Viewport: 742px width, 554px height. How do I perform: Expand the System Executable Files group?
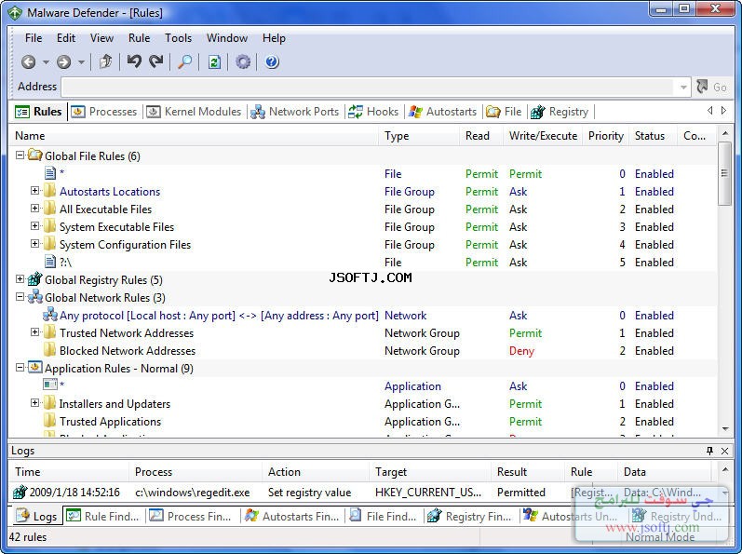point(34,226)
